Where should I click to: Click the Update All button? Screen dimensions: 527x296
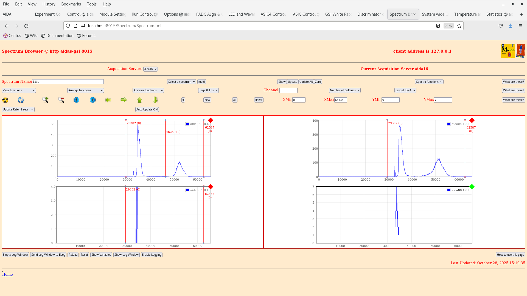point(306,82)
